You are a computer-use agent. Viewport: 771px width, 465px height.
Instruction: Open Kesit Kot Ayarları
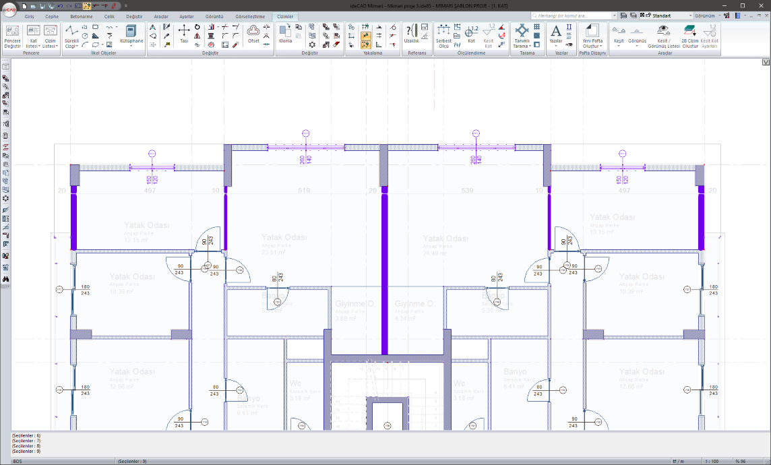pyautogui.click(x=710, y=36)
